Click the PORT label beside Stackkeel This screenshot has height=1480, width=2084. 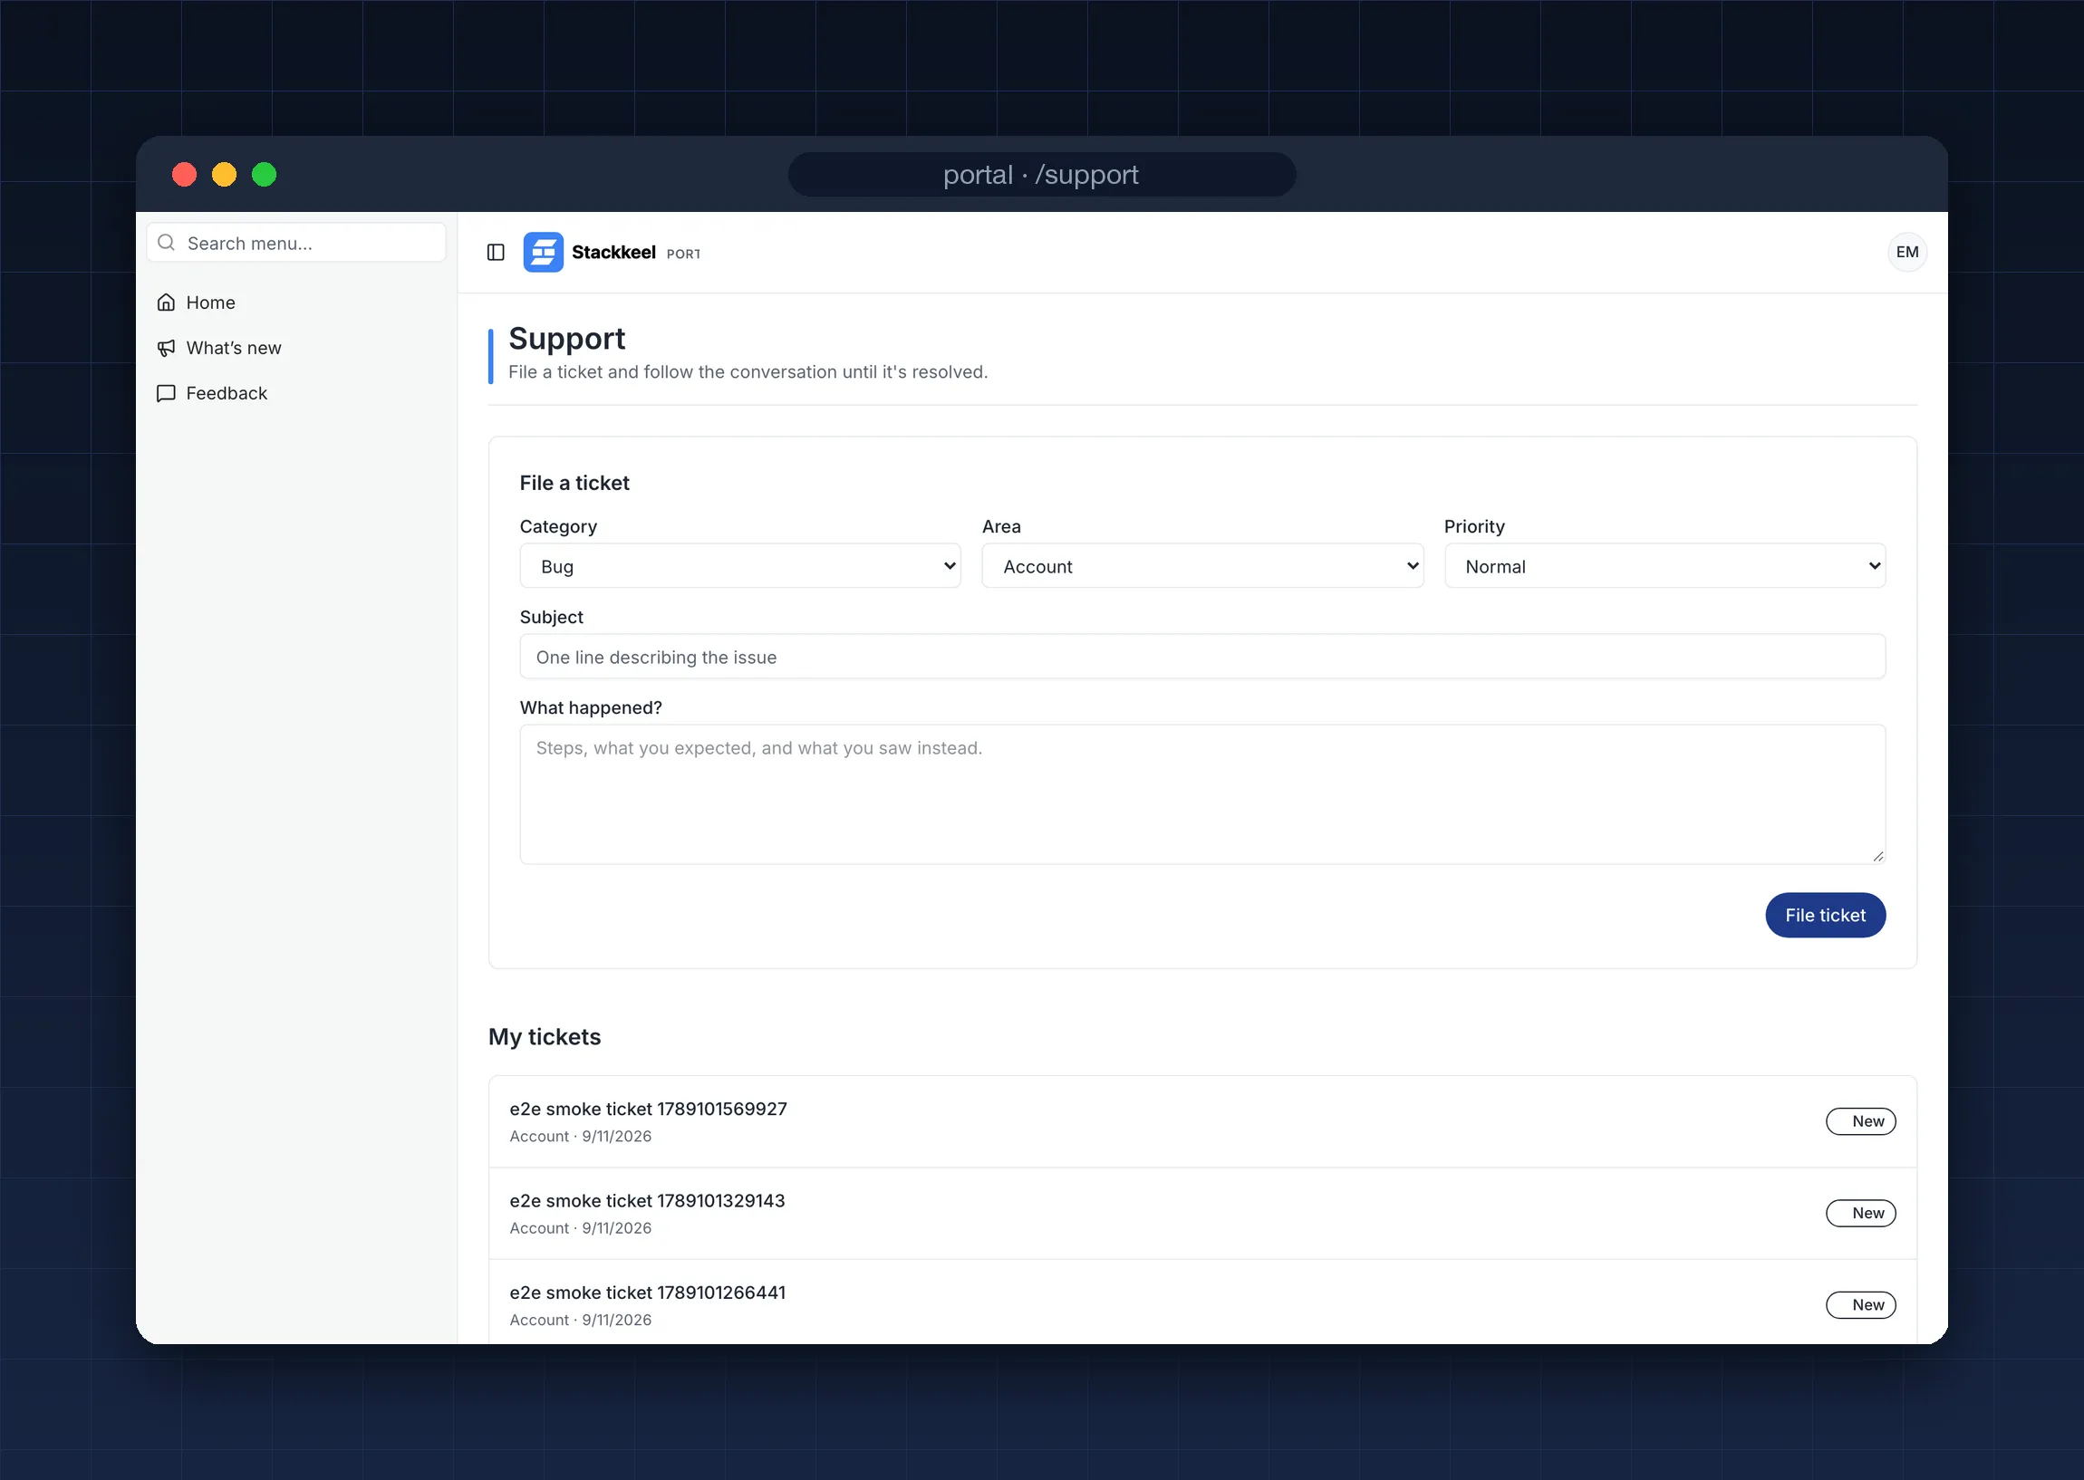click(684, 255)
